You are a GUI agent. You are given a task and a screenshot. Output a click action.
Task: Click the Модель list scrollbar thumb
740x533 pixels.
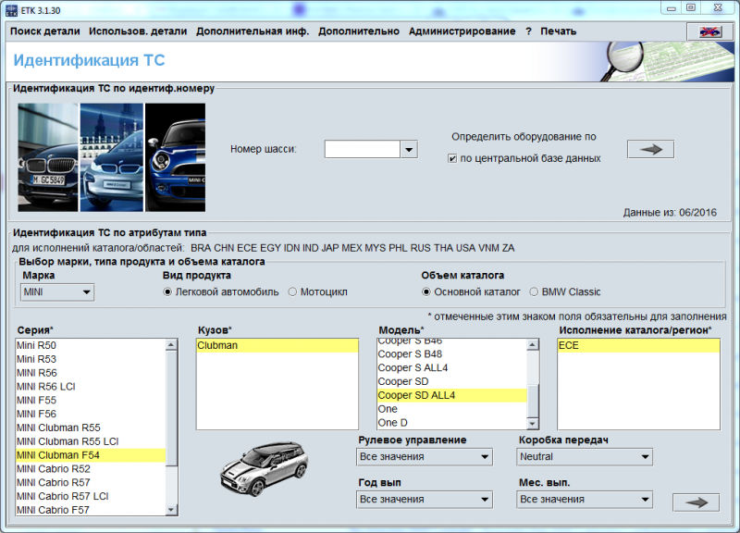pos(533,401)
